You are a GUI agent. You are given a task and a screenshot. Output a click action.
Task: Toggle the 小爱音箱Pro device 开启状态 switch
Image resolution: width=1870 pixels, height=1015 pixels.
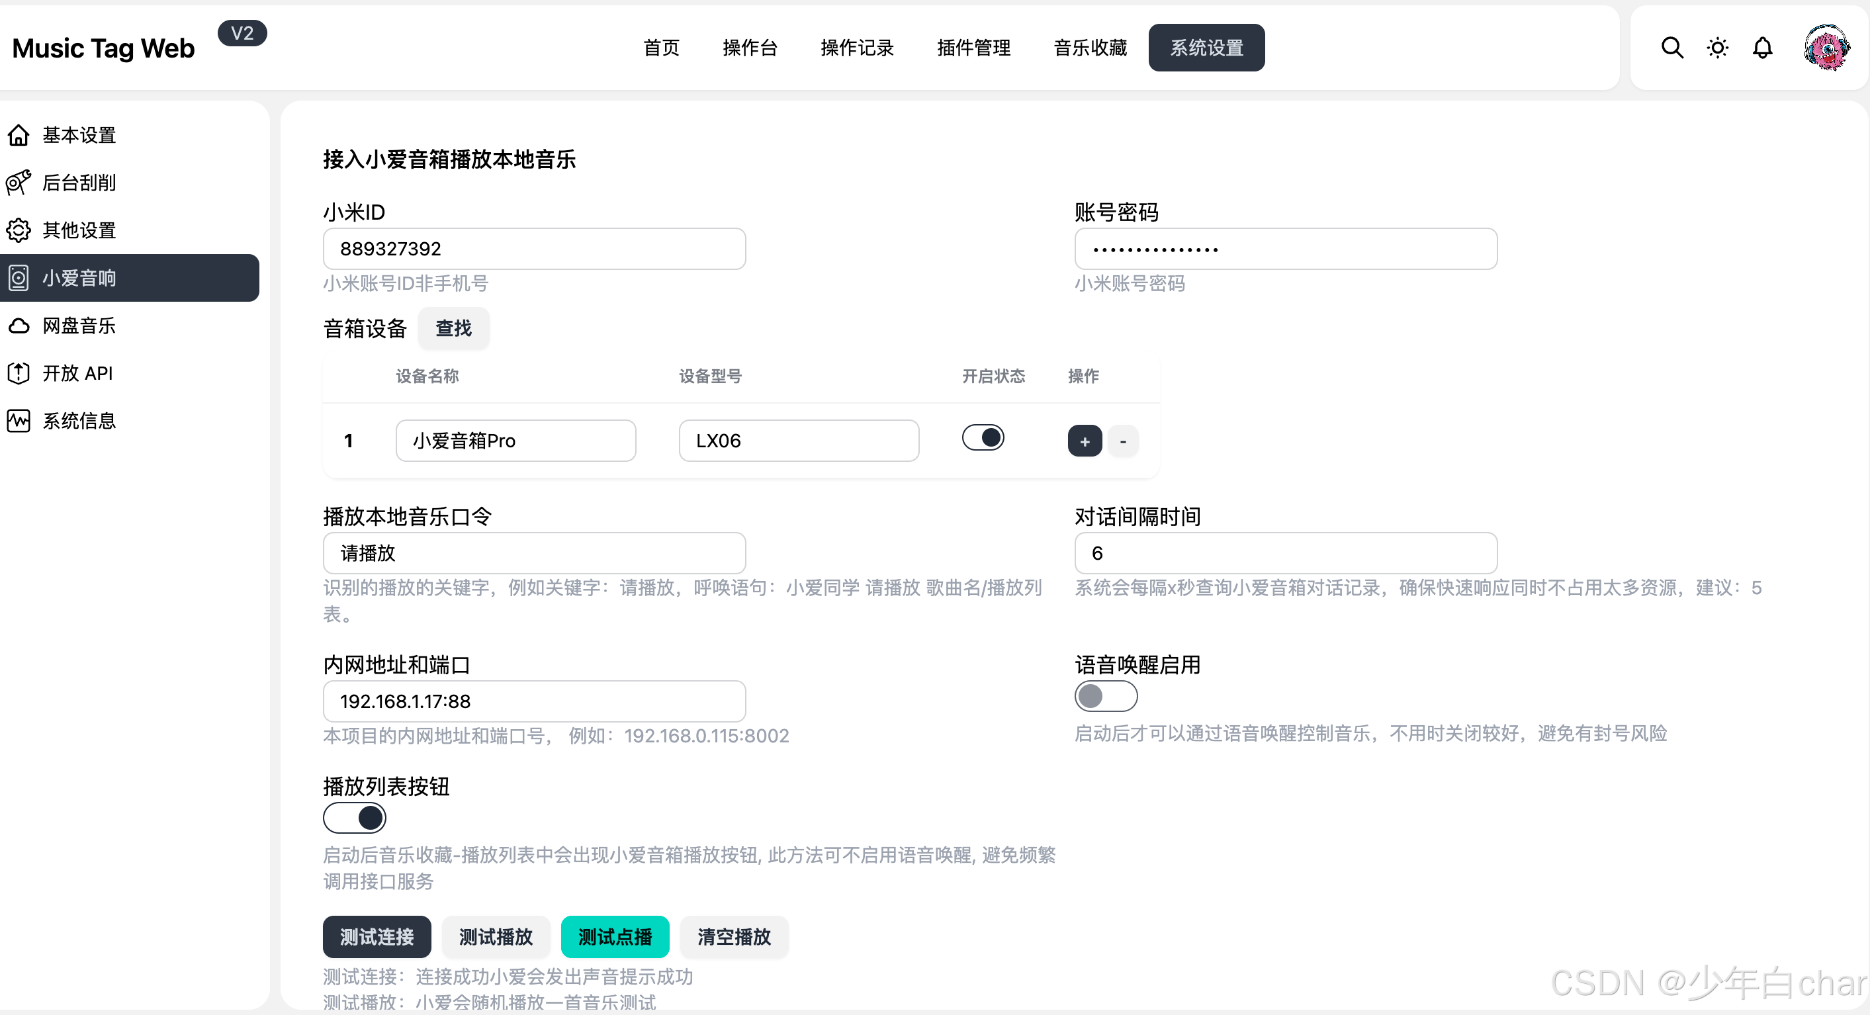click(x=983, y=438)
